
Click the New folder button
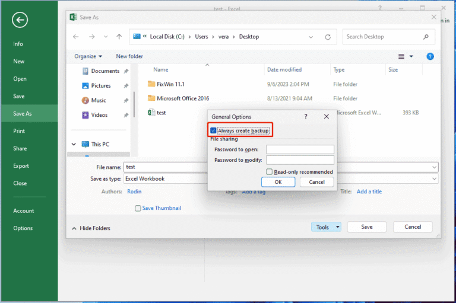click(129, 56)
